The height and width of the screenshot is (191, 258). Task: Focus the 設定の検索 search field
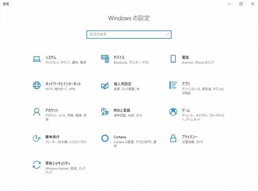(x=129, y=35)
